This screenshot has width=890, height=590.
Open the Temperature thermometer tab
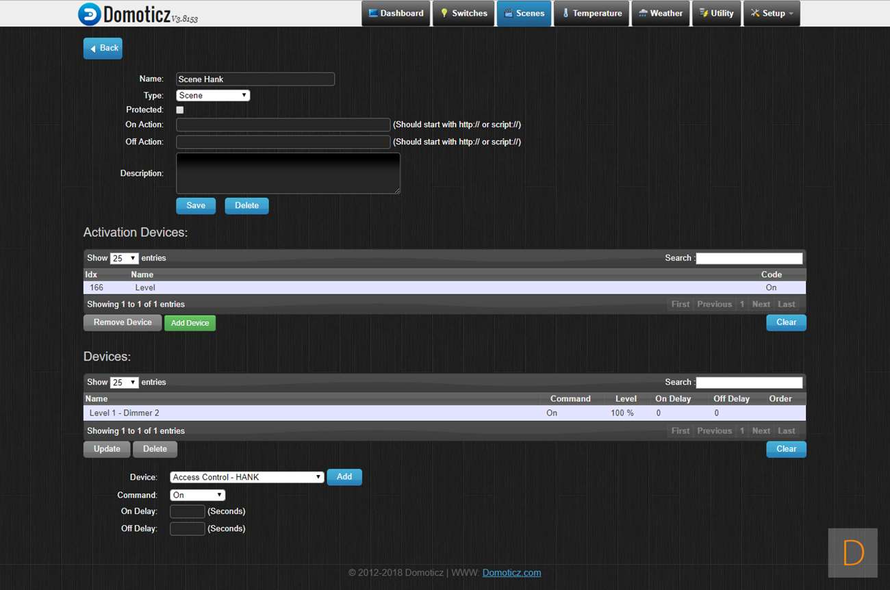point(592,14)
